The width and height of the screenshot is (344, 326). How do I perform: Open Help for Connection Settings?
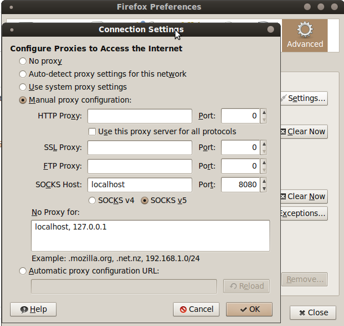click(33, 309)
